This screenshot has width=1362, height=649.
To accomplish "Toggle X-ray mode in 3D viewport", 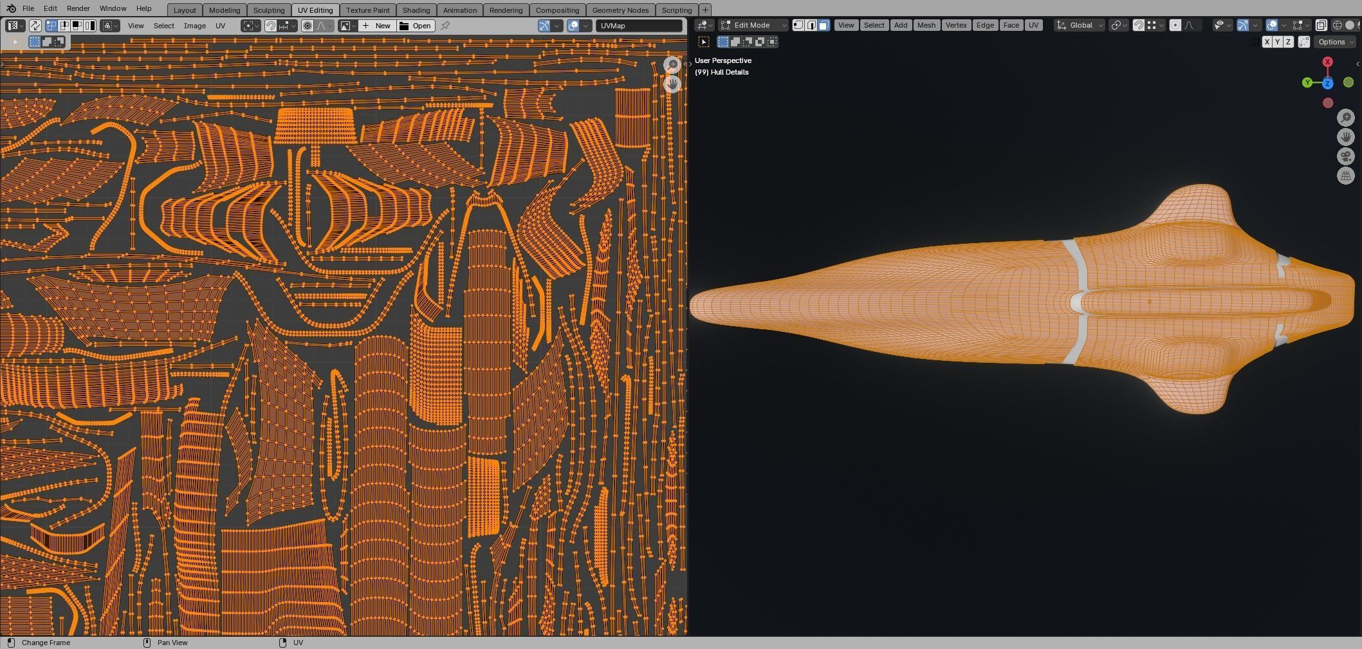I will 1321,25.
